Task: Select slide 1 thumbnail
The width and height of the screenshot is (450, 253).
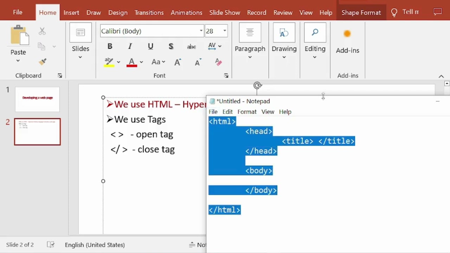Action: coord(37,99)
